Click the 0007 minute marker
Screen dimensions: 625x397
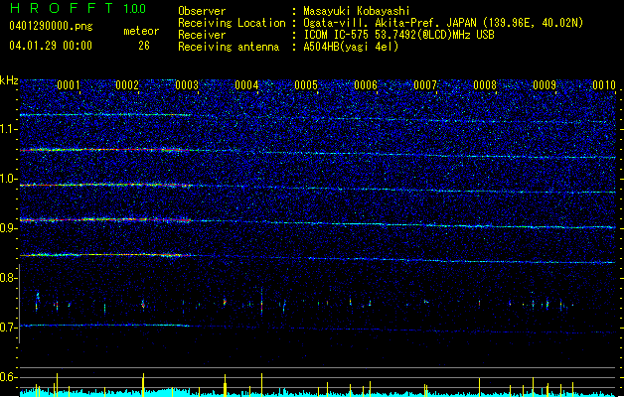click(425, 85)
